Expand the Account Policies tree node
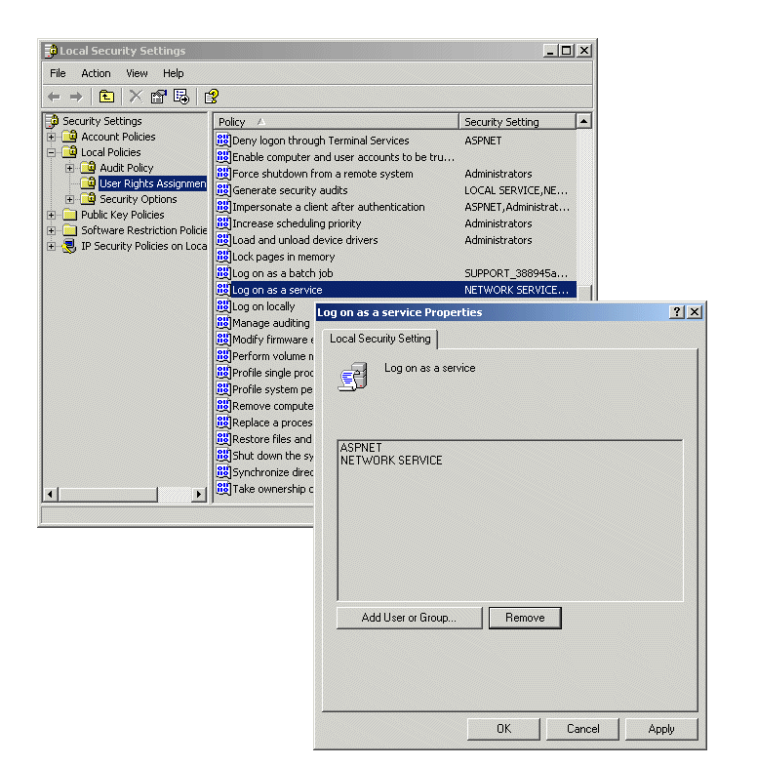Viewport: 757px width, 765px height. 51,137
